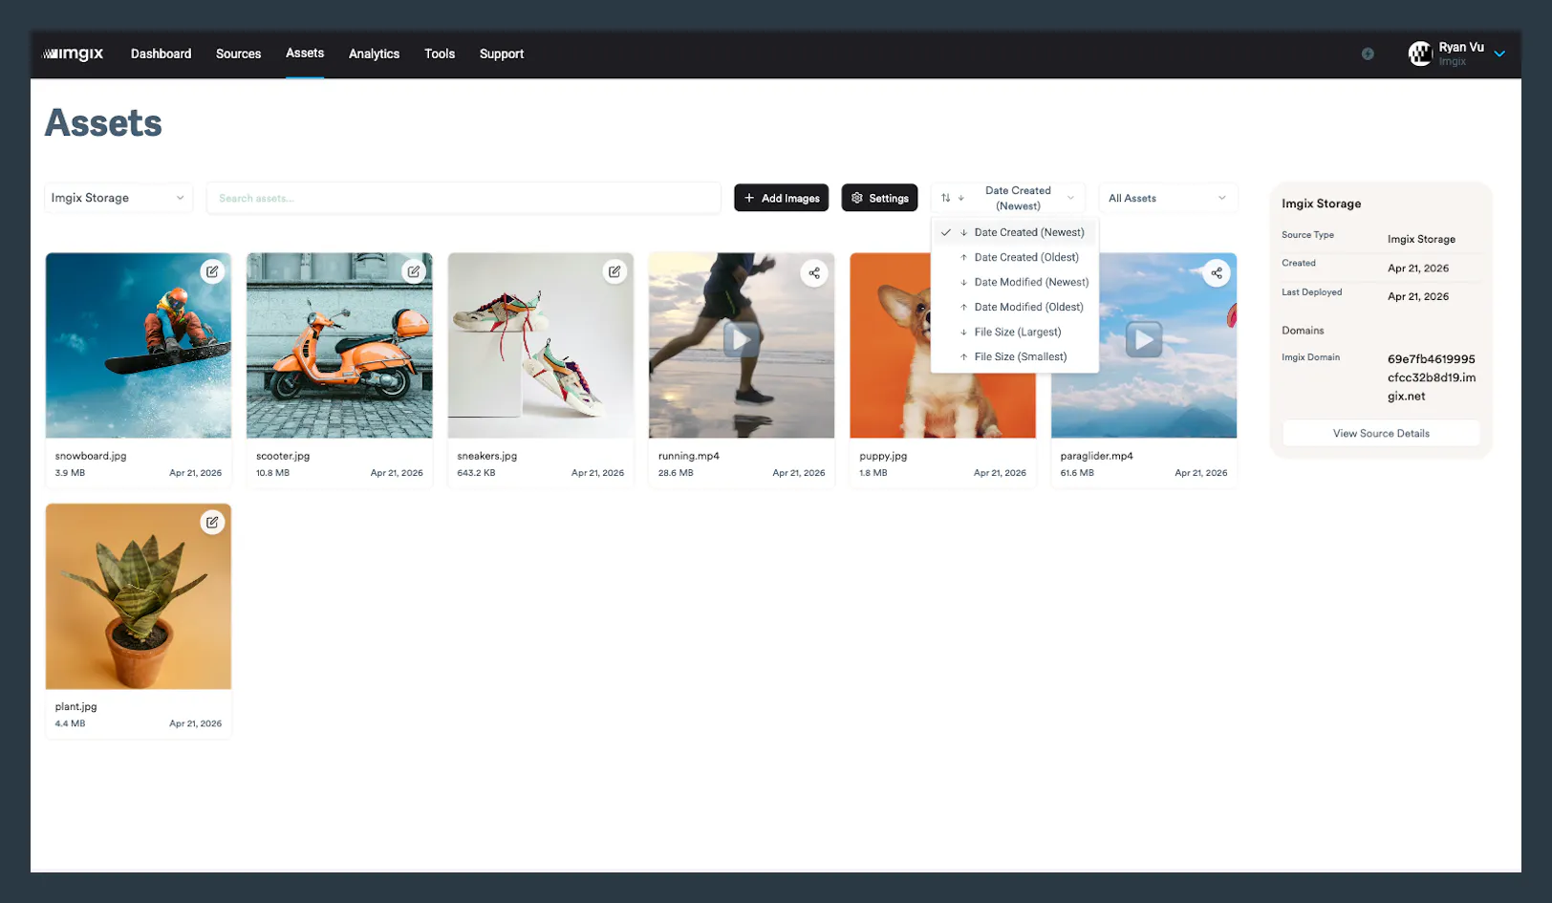Click the edit icon on scooter.jpg
Screen dimensions: 1552x903
(415, 271)
